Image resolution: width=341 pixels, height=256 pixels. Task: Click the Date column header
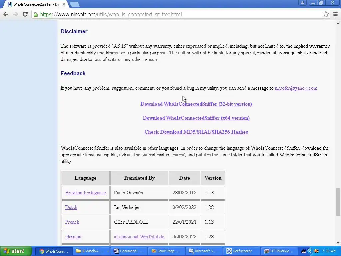[184, 178]
